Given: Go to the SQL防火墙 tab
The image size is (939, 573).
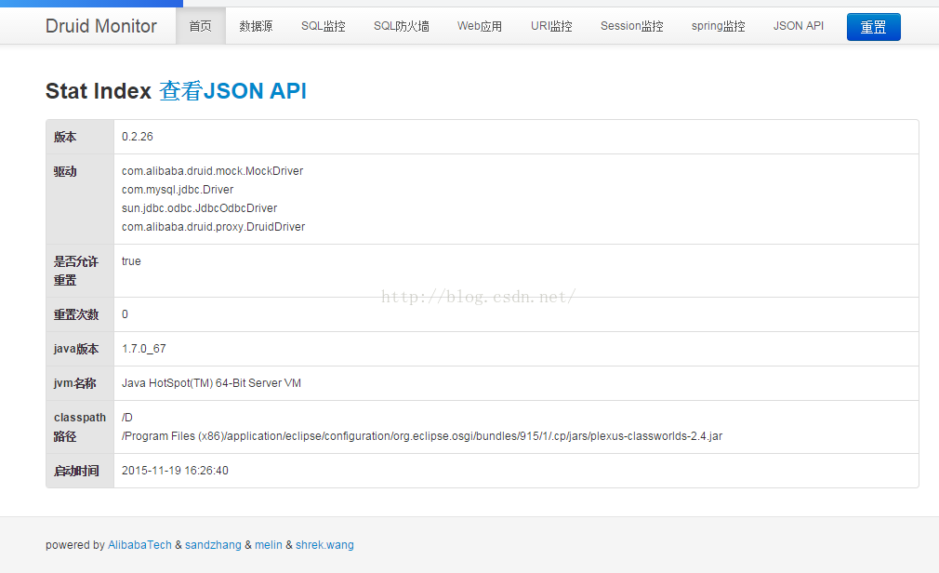Looking at the screenshot, I should [x=402, y=26].
